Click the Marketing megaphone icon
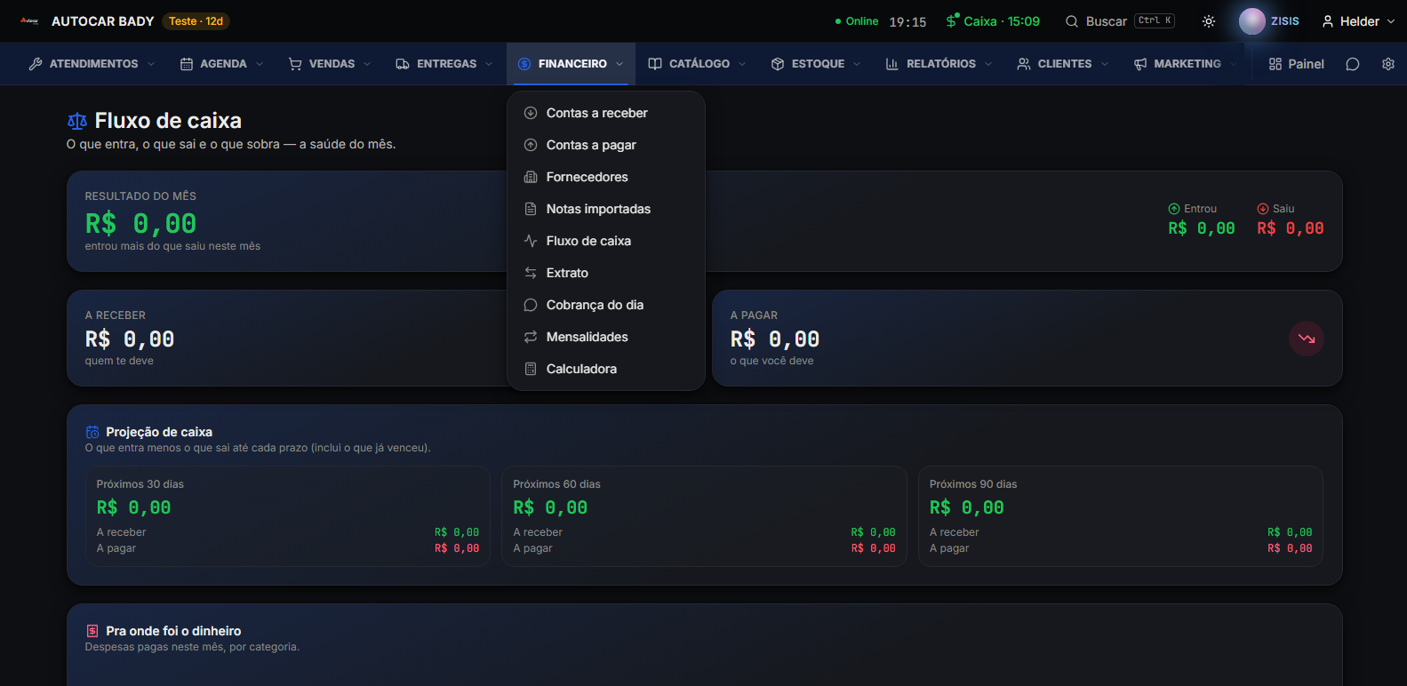This screenshot has width=1407, height=686. coord(1140,64)
